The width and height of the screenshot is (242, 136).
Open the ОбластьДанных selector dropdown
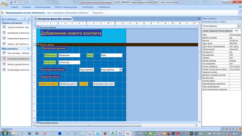239,26
